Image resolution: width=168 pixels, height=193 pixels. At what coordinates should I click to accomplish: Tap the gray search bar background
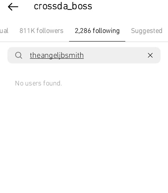point(115,55)
